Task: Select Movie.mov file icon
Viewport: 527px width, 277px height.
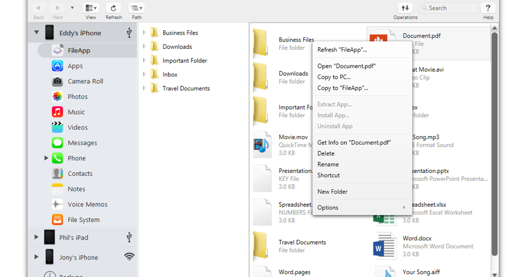Action: 262,144
